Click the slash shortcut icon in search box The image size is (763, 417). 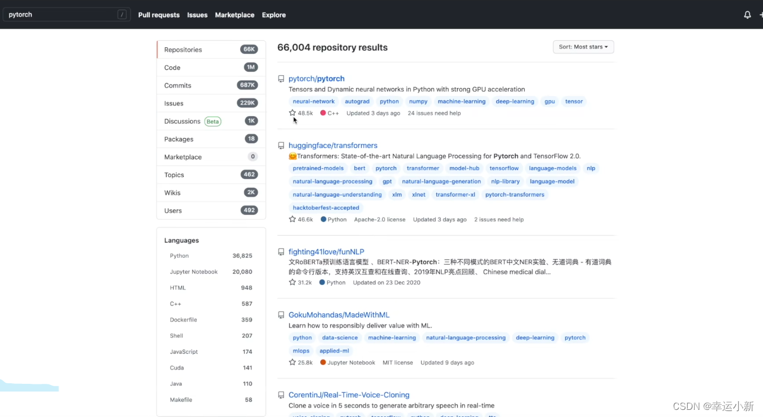[122, 15]
